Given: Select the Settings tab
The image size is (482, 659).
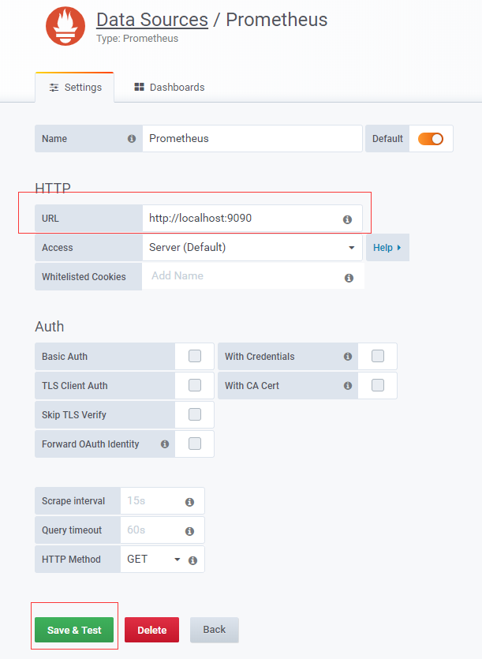Looking at the screenshot, I should coord(75,88).
